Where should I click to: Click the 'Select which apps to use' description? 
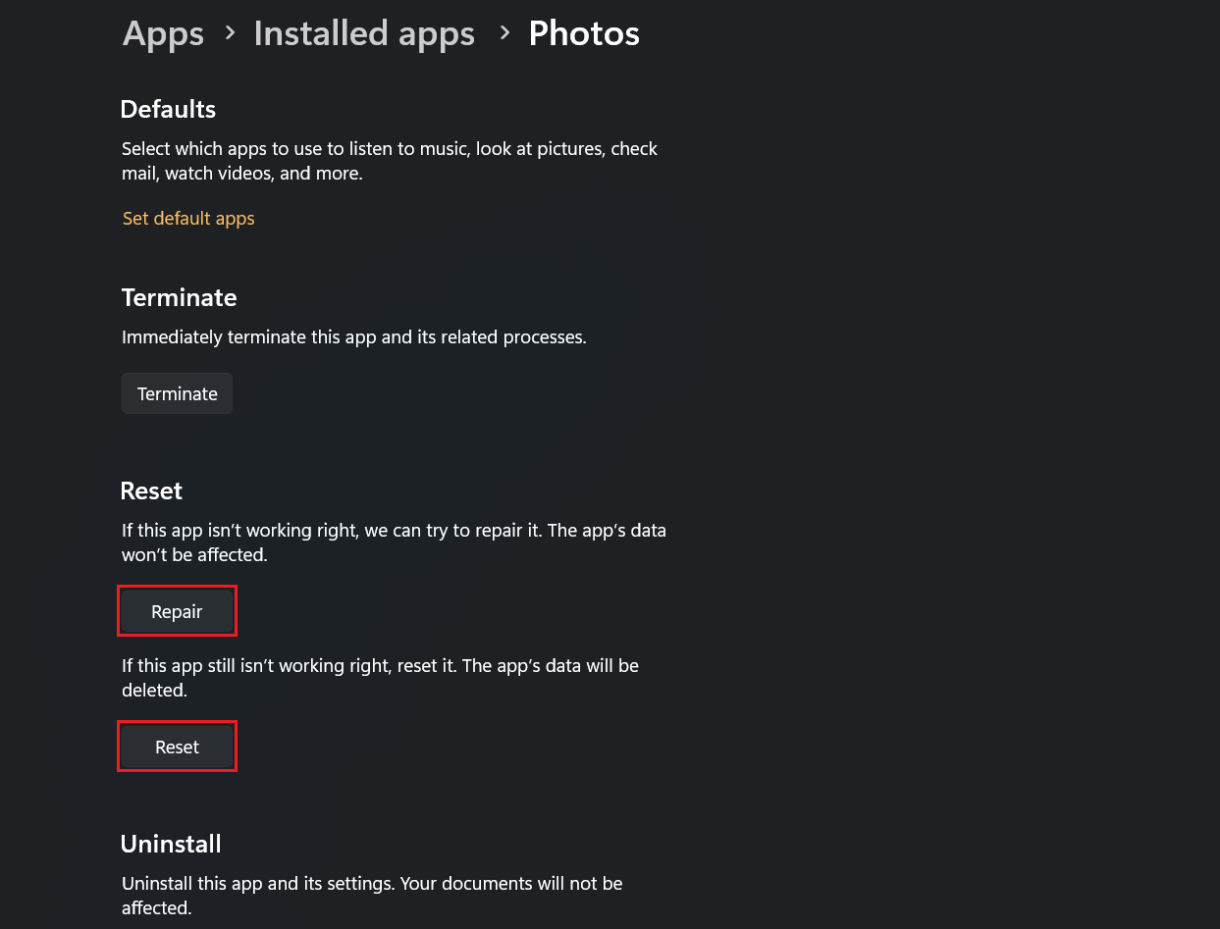(x=389, y=149)
